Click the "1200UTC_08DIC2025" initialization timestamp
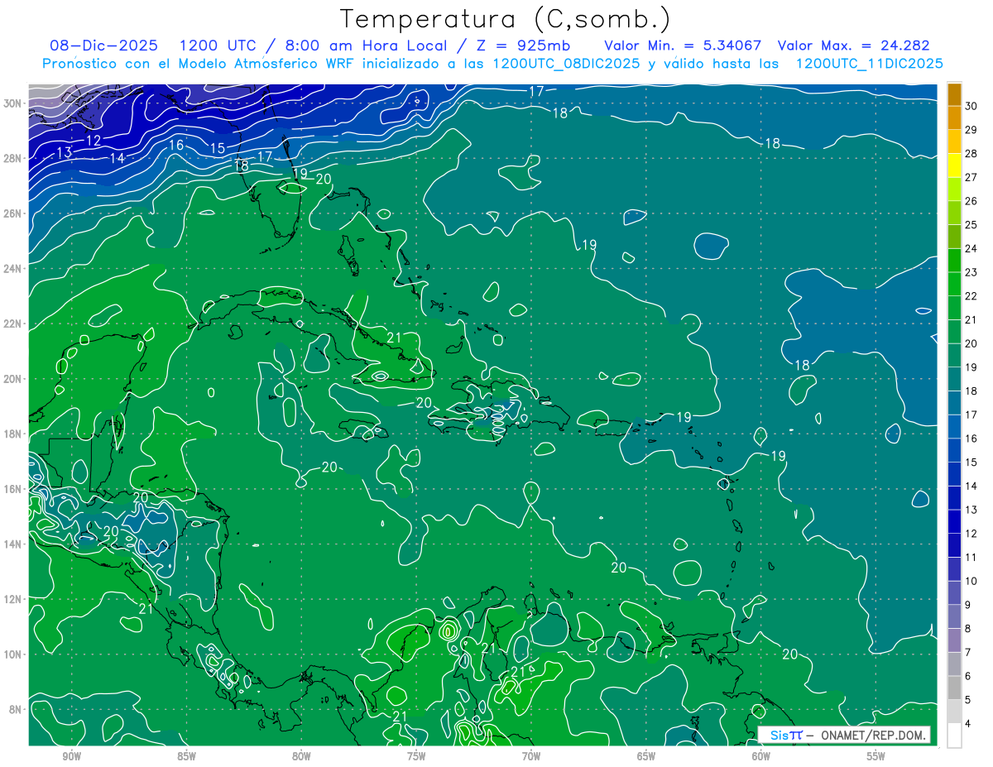The width and height of the screenshot is (993, 767). tap(566, 64)
